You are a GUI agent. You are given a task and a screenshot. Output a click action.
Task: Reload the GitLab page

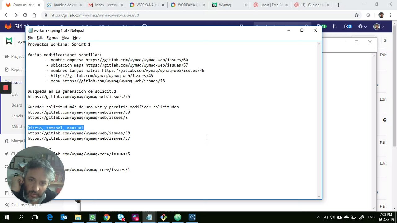[x=25, y=15]
